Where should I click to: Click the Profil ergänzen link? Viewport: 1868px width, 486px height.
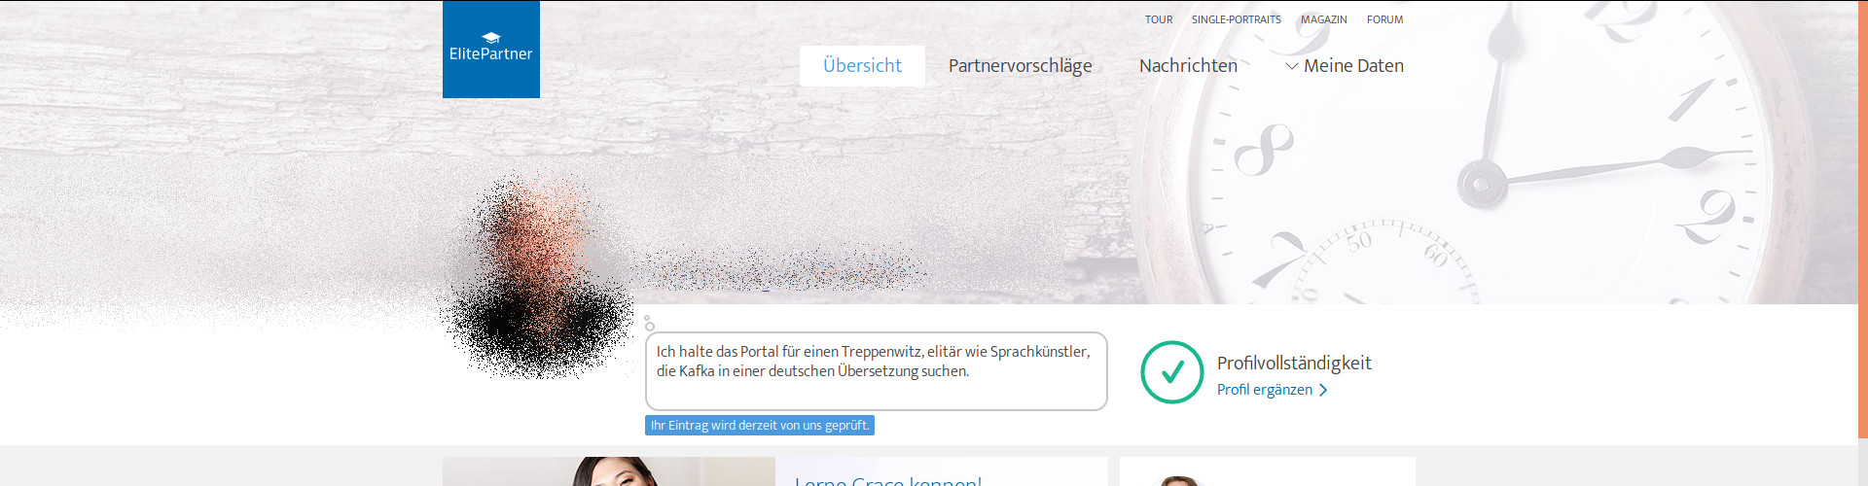click(1265, 390)
